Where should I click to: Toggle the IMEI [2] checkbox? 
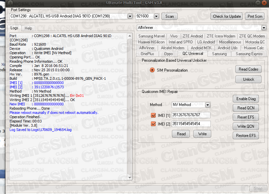point(153,124)
